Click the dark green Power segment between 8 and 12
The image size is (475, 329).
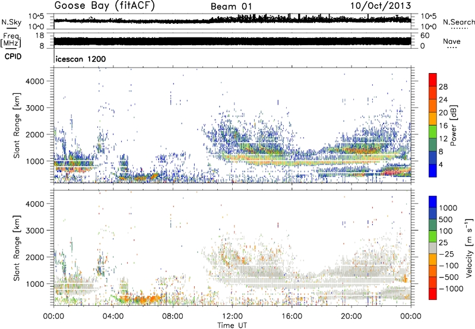pyautogui.click(x=433, y=144)
